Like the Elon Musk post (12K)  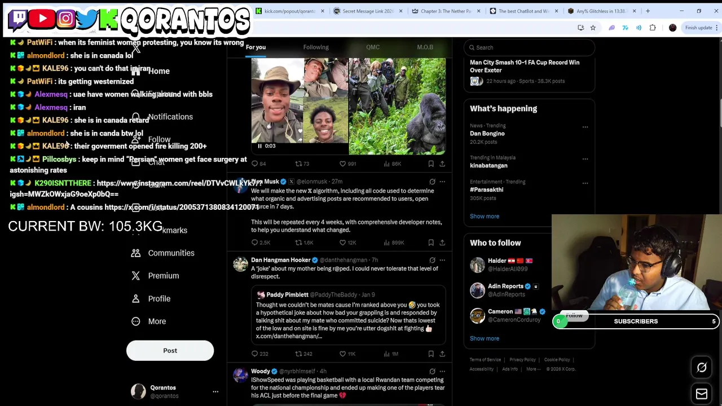tap(347, 242)
